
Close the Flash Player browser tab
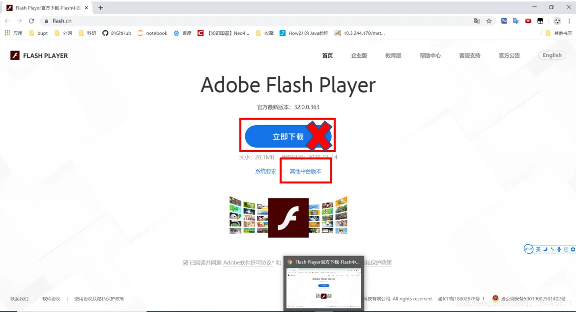(86, 8)
